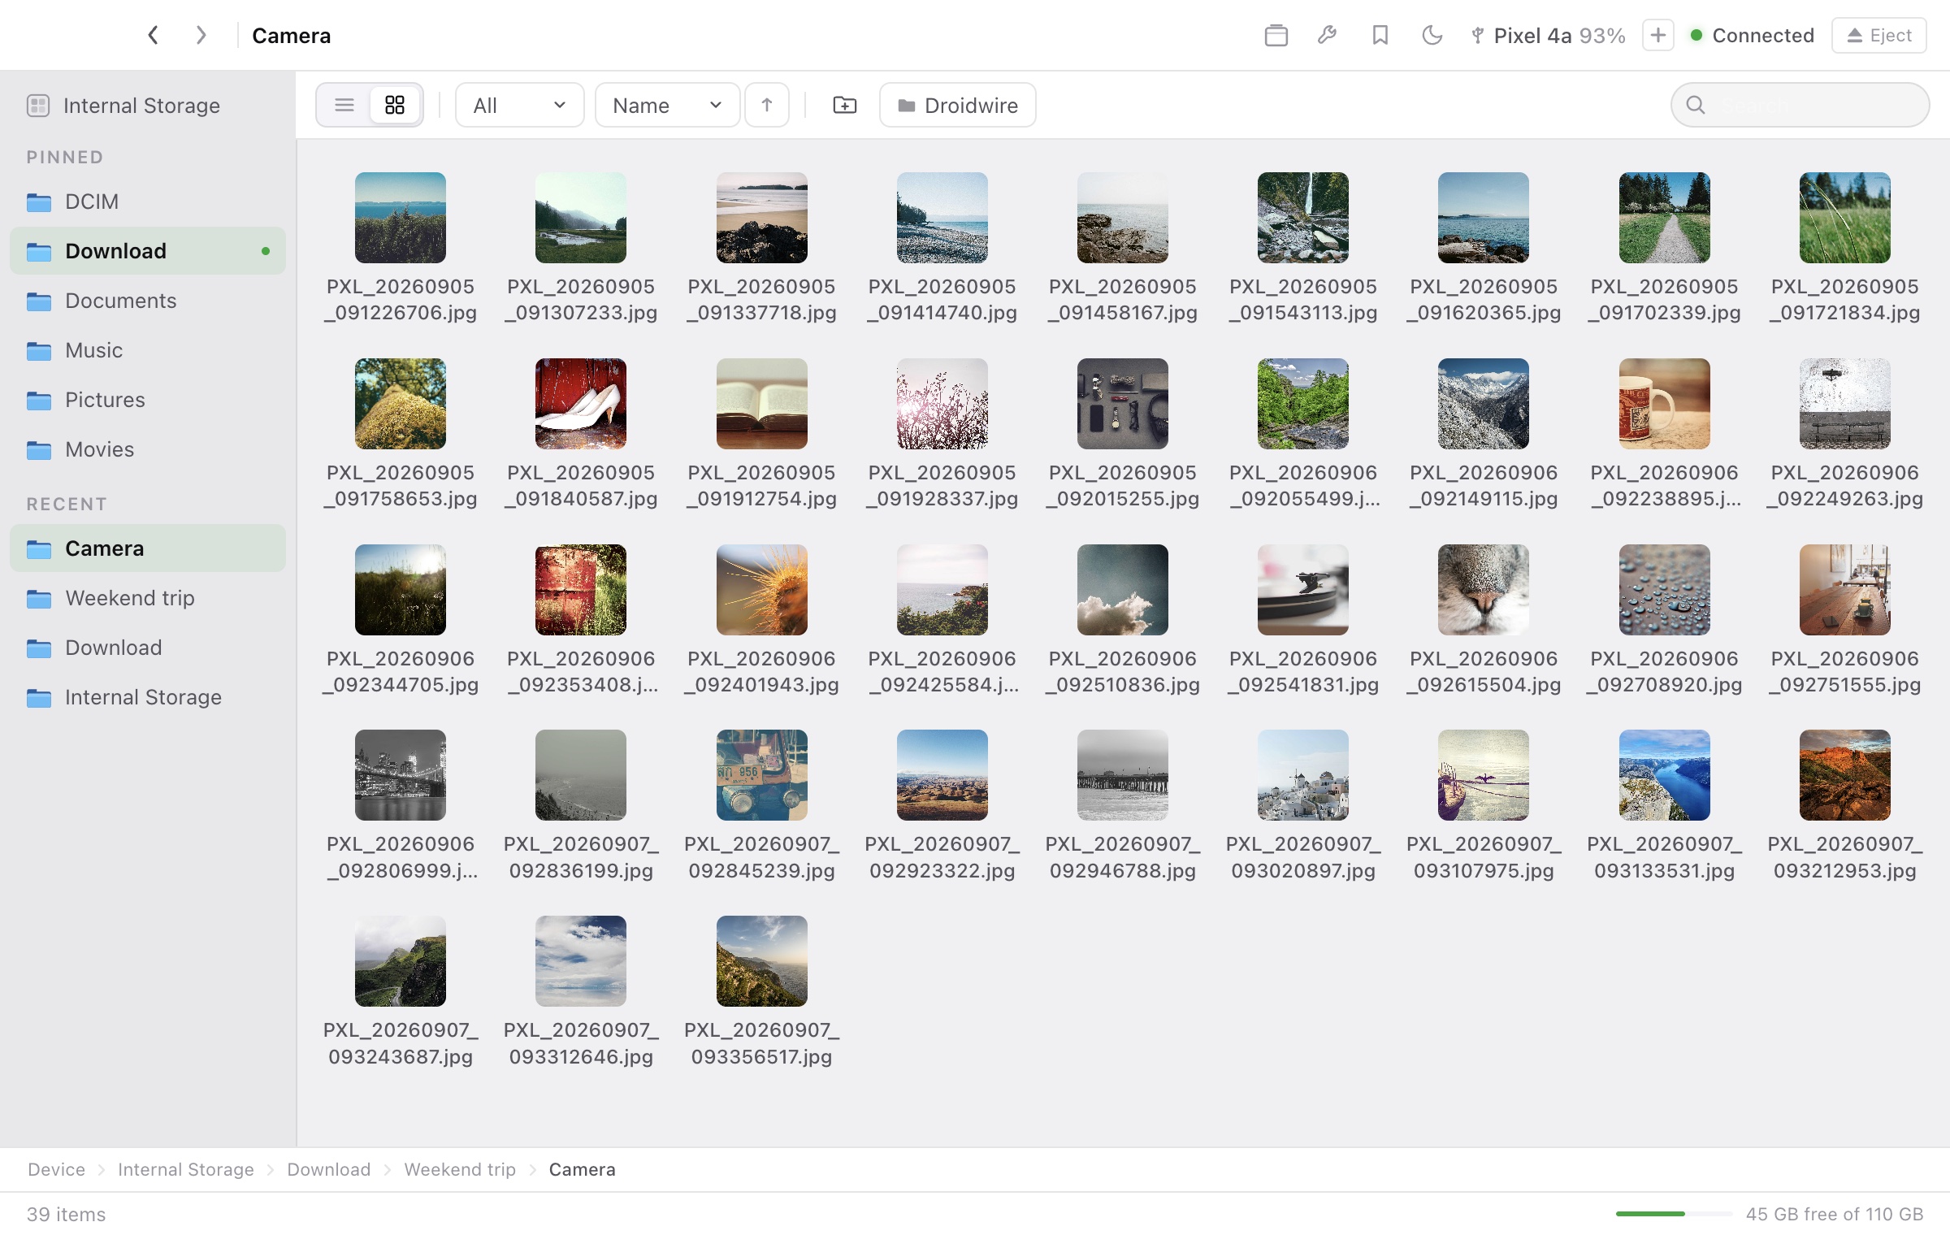
Task: Open pinned Music folder
Action: (148, 350)
